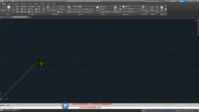Click the object color swatch
The height and width of the screenshot is (112, 199).
(x=123, y=7)
